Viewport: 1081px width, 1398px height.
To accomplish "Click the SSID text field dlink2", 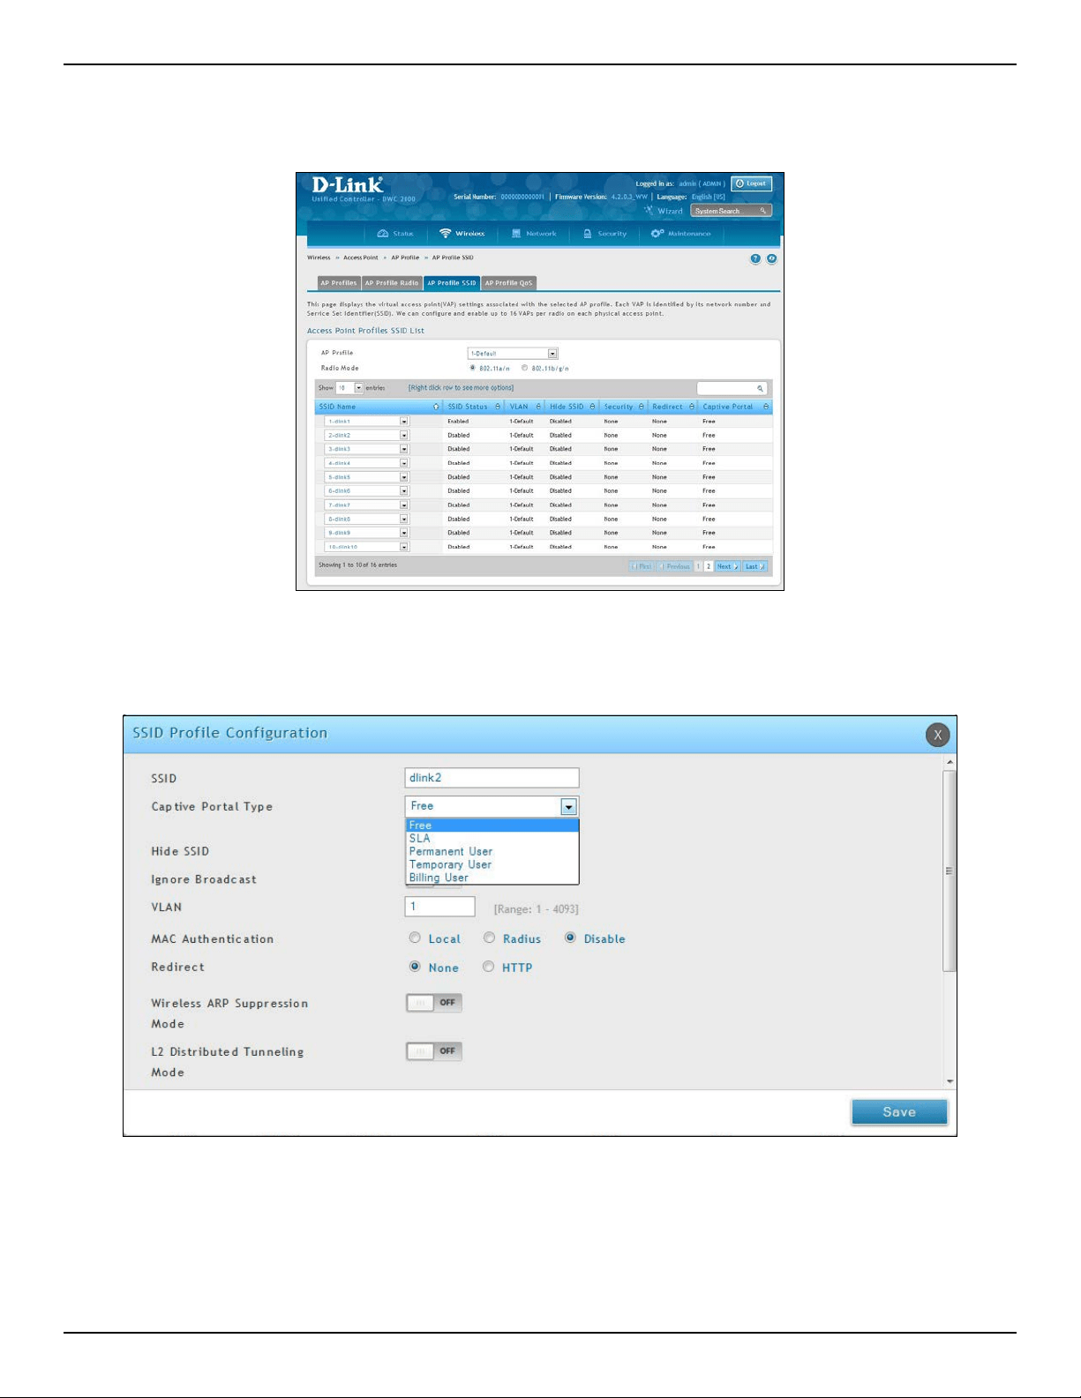I will pos(492,778).
